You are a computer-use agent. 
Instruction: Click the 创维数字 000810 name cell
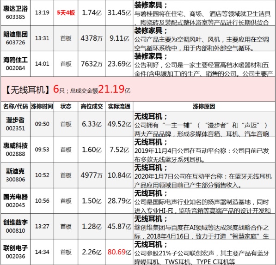click(x=16, y=226)
